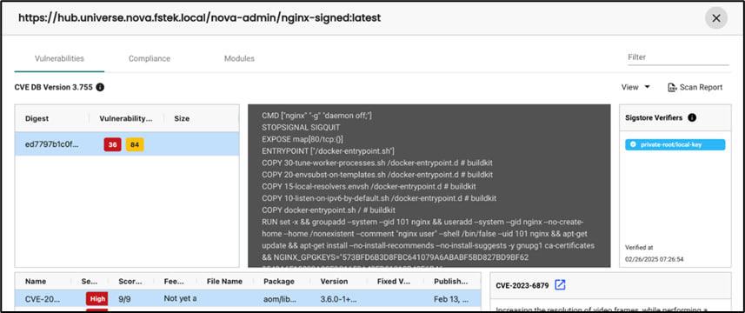This screenshot has height=313, width=745.
Task: Click the 3.6.0-1+ version cell
Action: [x=338, y=299]
